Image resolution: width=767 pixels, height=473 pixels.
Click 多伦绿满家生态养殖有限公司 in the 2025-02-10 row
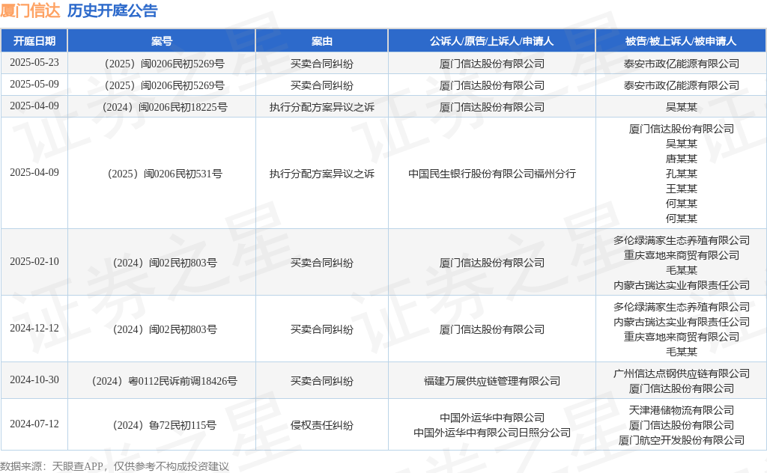(x=681, y=240)
